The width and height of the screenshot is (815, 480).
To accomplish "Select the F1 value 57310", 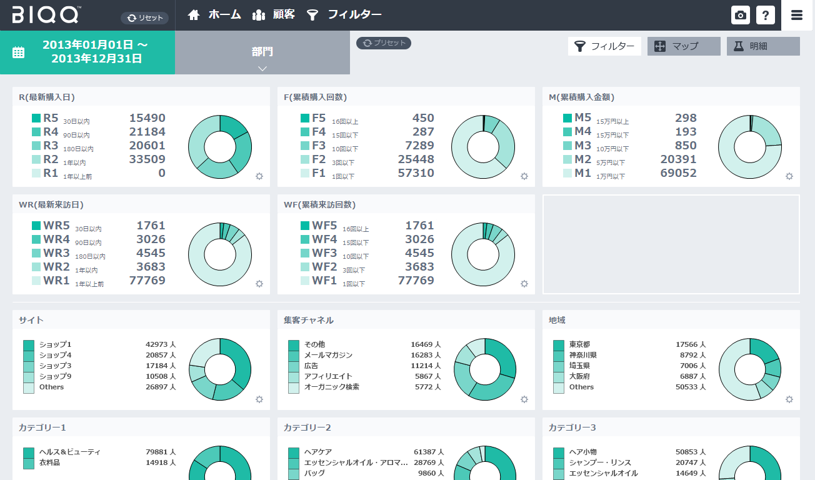I will coord(416,173).
